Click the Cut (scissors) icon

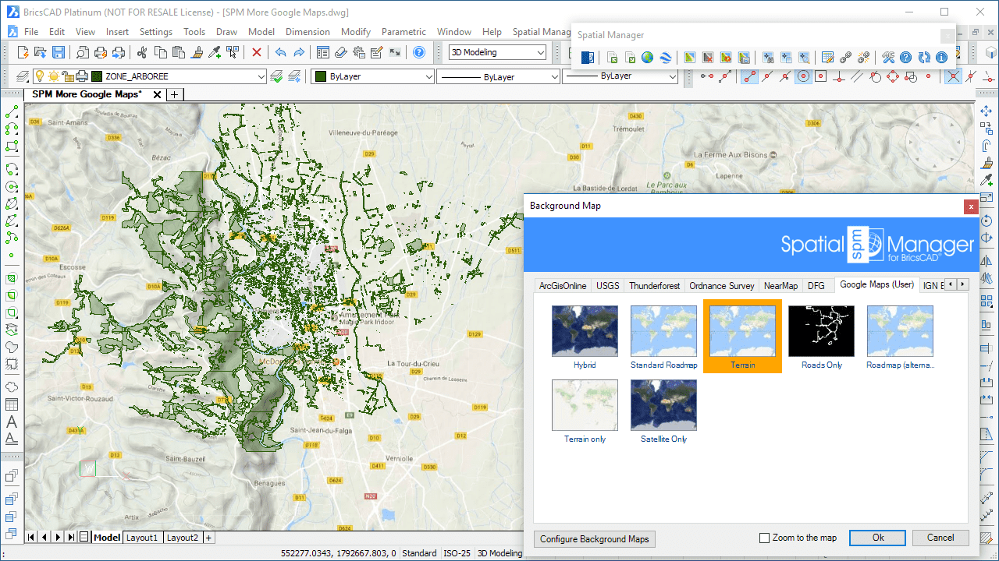[142, 52]
